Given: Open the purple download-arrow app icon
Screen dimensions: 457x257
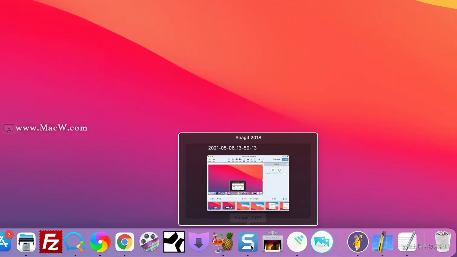Looking at the screenshot, I should pos(199,242).
